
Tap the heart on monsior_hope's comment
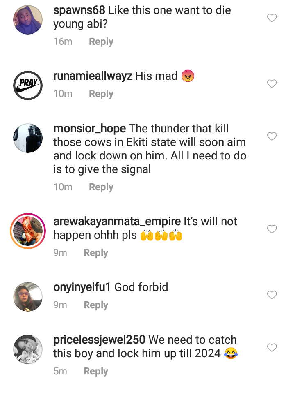click(272, 136)
